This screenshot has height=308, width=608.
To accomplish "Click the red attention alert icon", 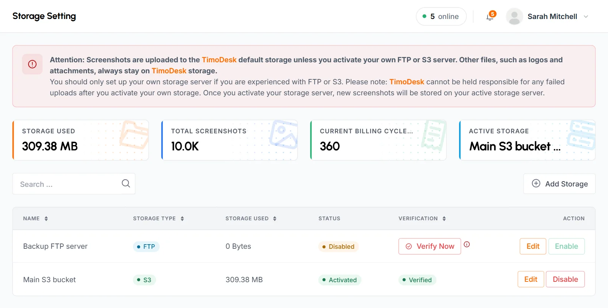I will click(32, 64).
